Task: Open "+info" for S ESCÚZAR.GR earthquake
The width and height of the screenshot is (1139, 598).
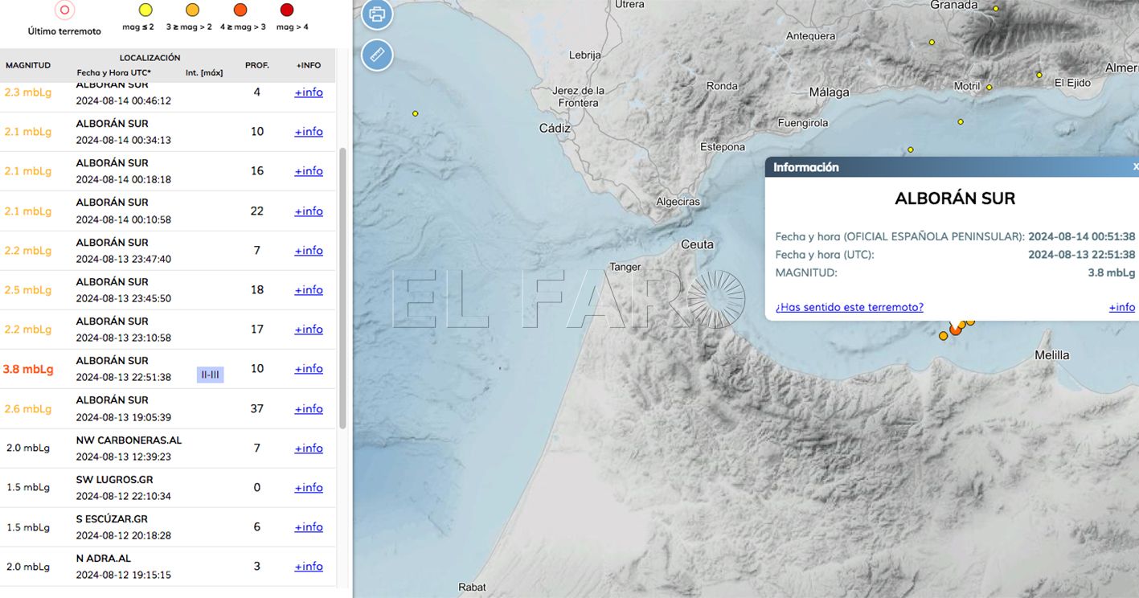Action: coord(308,526)
